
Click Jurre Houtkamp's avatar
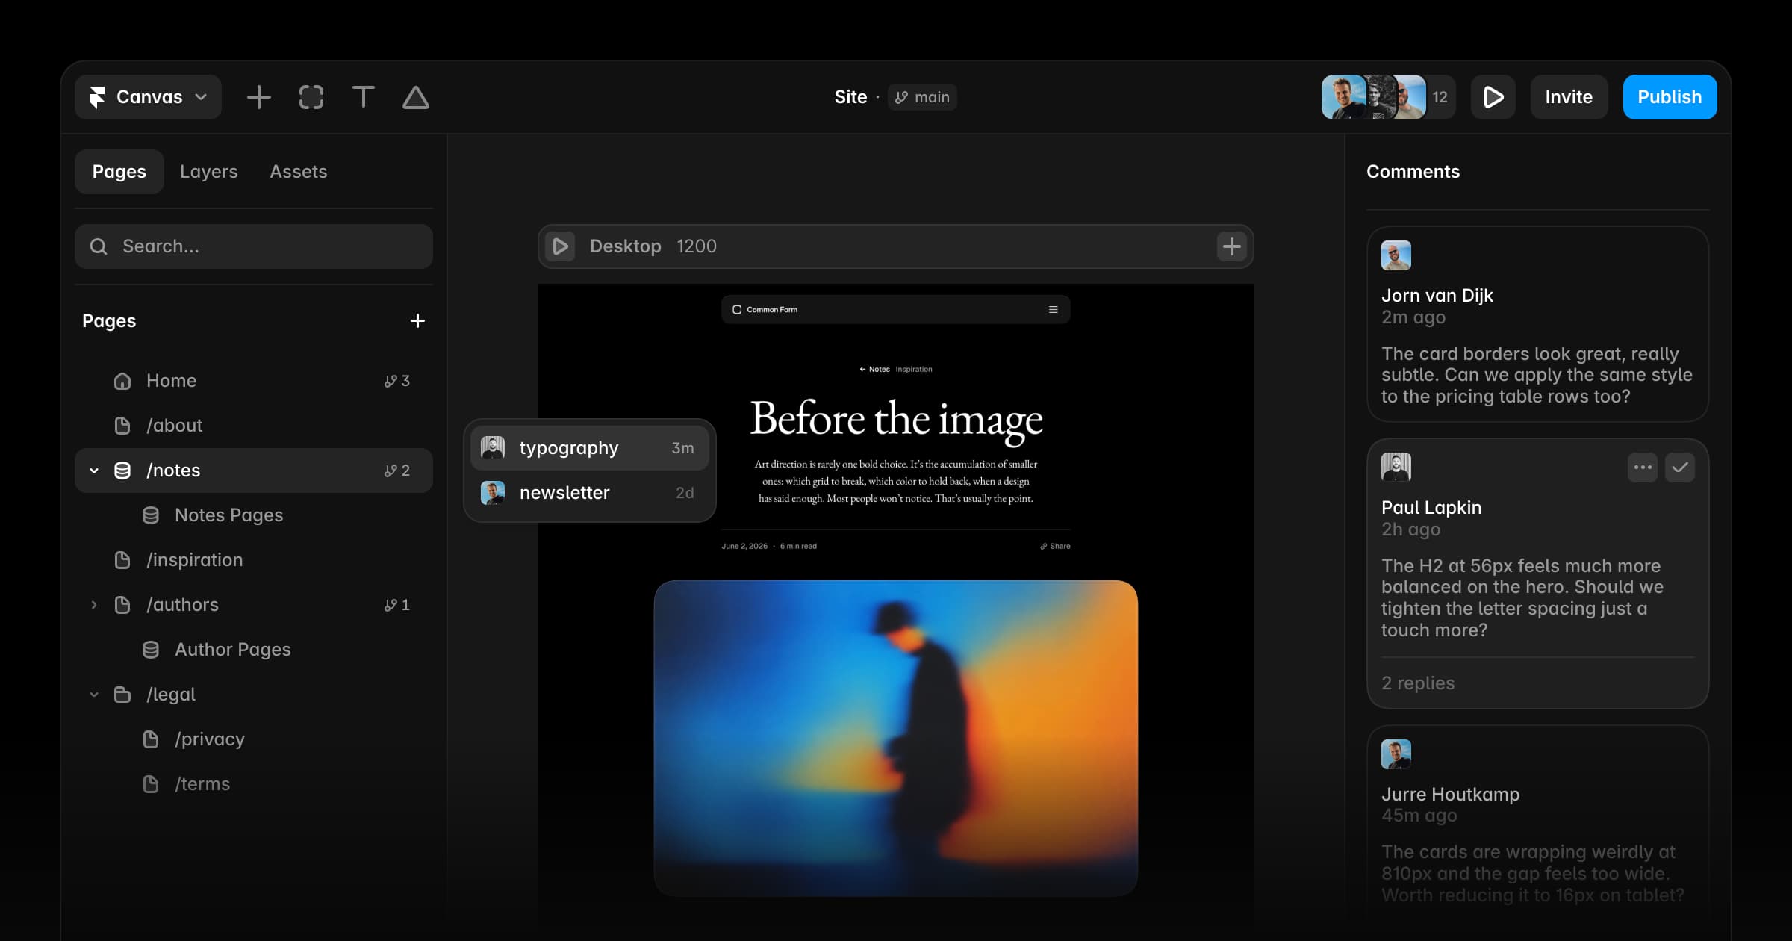point(1396,754)
